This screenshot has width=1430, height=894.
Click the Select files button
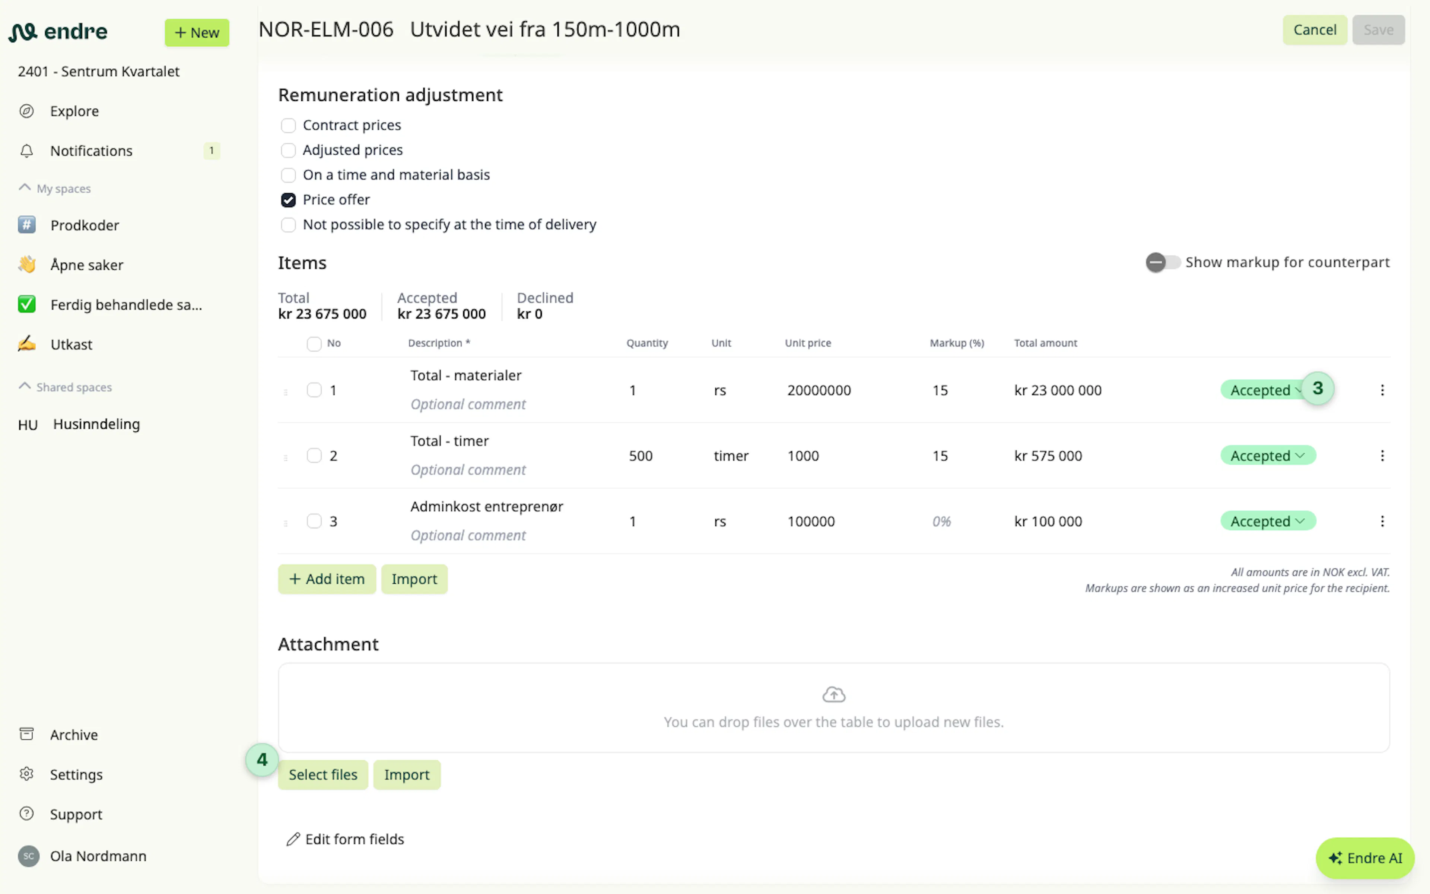point(323,774)
